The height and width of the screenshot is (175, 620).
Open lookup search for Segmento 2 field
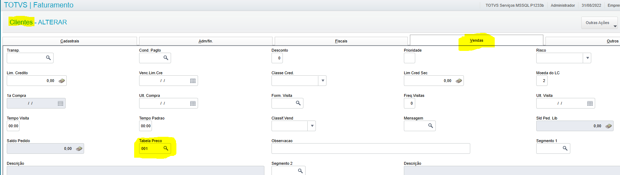(x=300, y=171)
